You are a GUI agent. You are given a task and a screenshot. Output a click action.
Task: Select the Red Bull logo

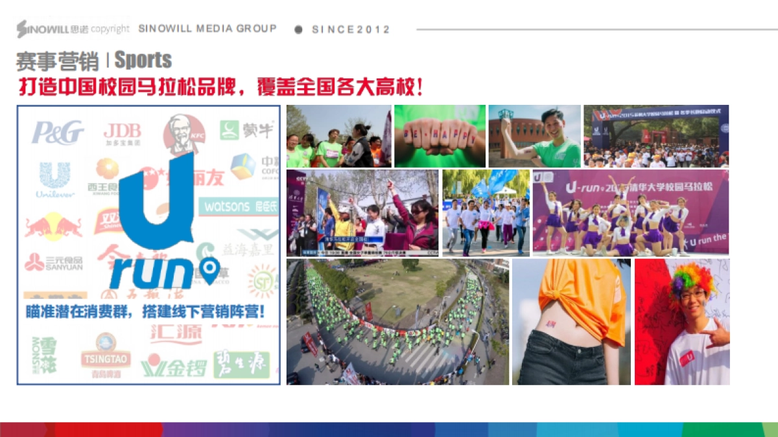(x=53, y=227)
